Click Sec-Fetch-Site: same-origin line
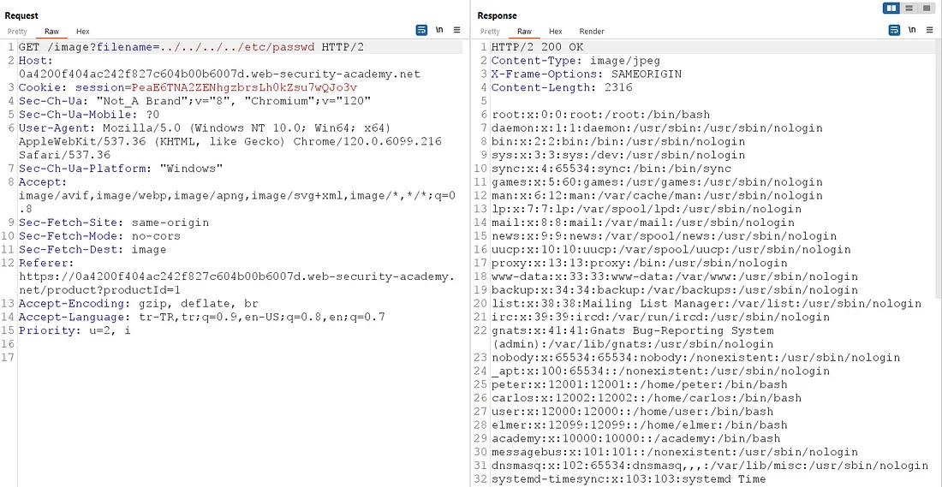This screenshot has height=487, width=942. pyautogui.click(x=114, y=223)
